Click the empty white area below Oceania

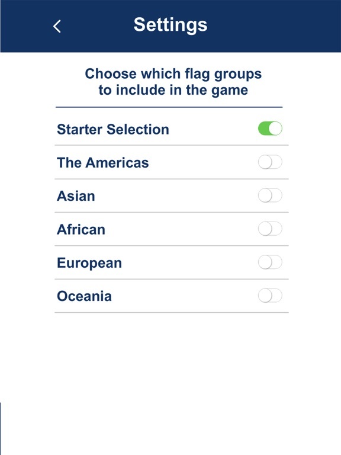tap(172, 383)
